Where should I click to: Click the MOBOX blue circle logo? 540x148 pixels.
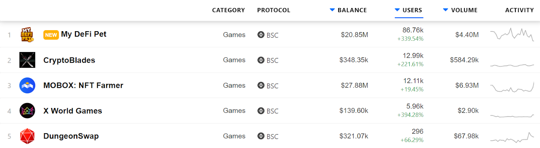click(27, 86)
